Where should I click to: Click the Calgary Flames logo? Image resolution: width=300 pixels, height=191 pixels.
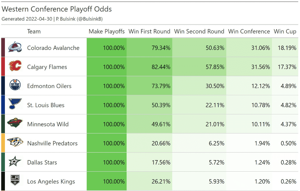[15, 67]
